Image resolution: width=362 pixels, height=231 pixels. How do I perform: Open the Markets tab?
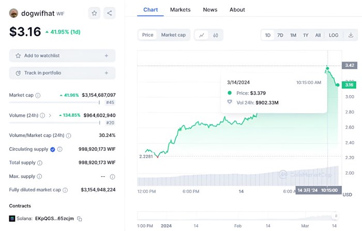tap(180, 9)
